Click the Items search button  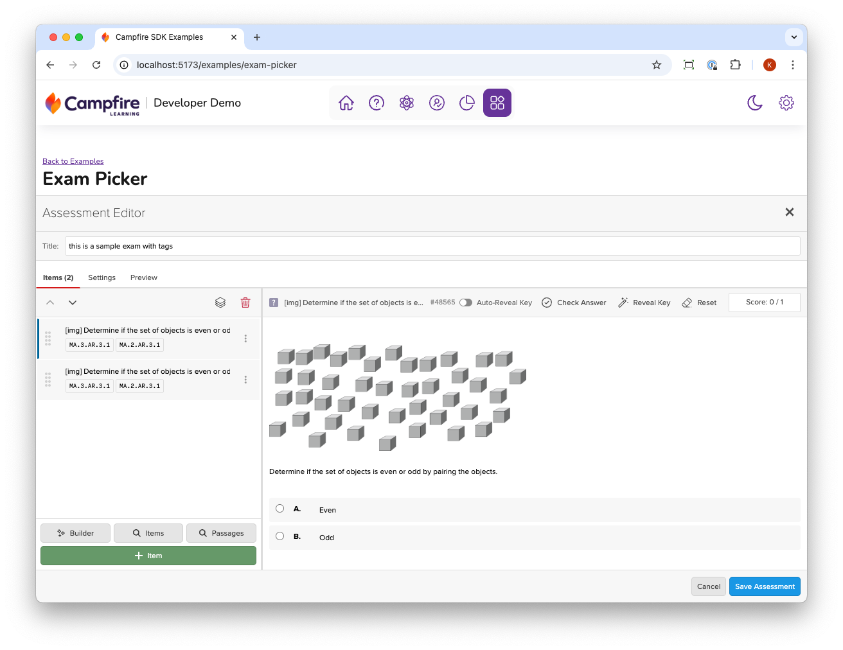coord(148,533)
